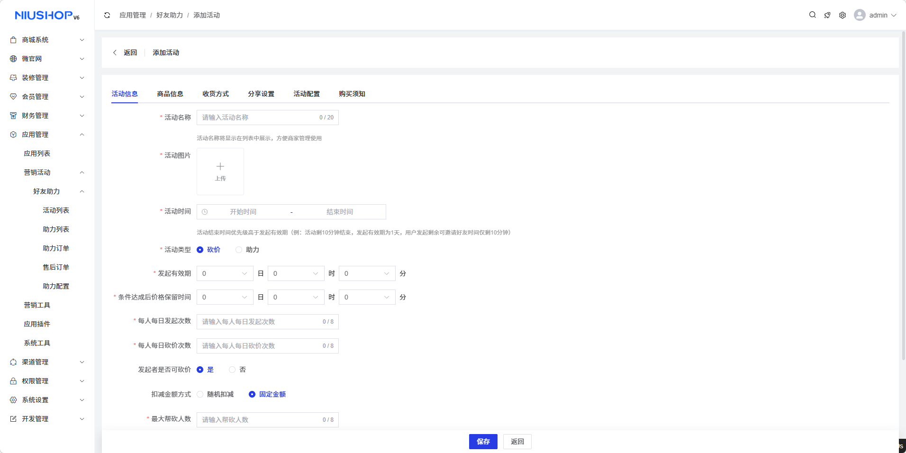Click the admin user avatar

[x=860, y=15]
